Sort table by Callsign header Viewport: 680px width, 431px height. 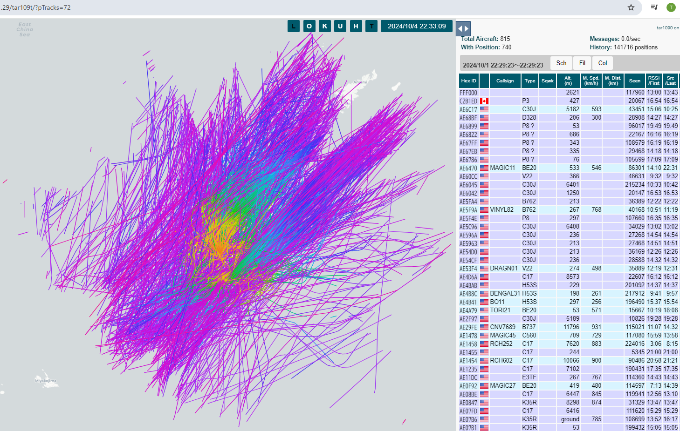point(505,81)
